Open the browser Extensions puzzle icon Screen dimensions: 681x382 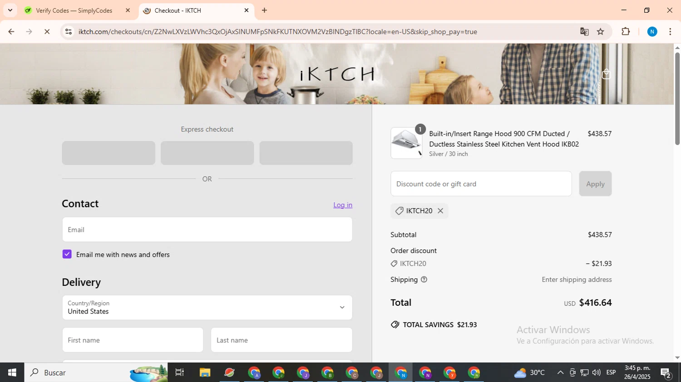click(x=626, y=32)
